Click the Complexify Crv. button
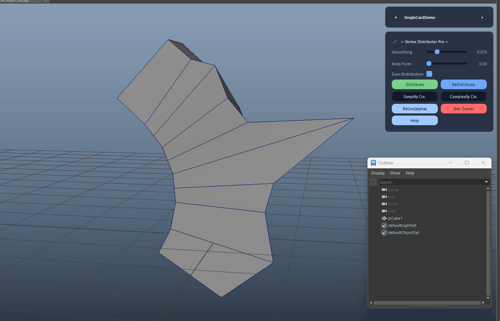 click(x=464, y=97)
